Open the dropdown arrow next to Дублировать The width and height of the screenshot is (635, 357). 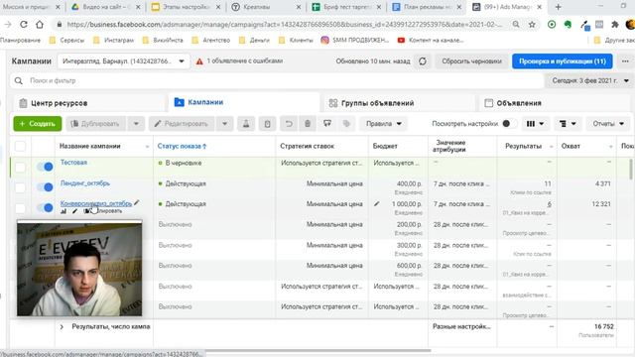pos(136,123)
